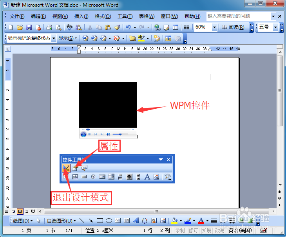Activate the Format Painter brush icon
This screenshot has width=286, height=237.
coord(117,27)
